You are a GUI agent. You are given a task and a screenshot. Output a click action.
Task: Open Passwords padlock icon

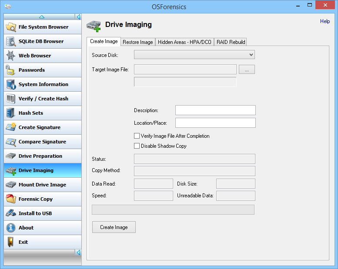point(10,70)
